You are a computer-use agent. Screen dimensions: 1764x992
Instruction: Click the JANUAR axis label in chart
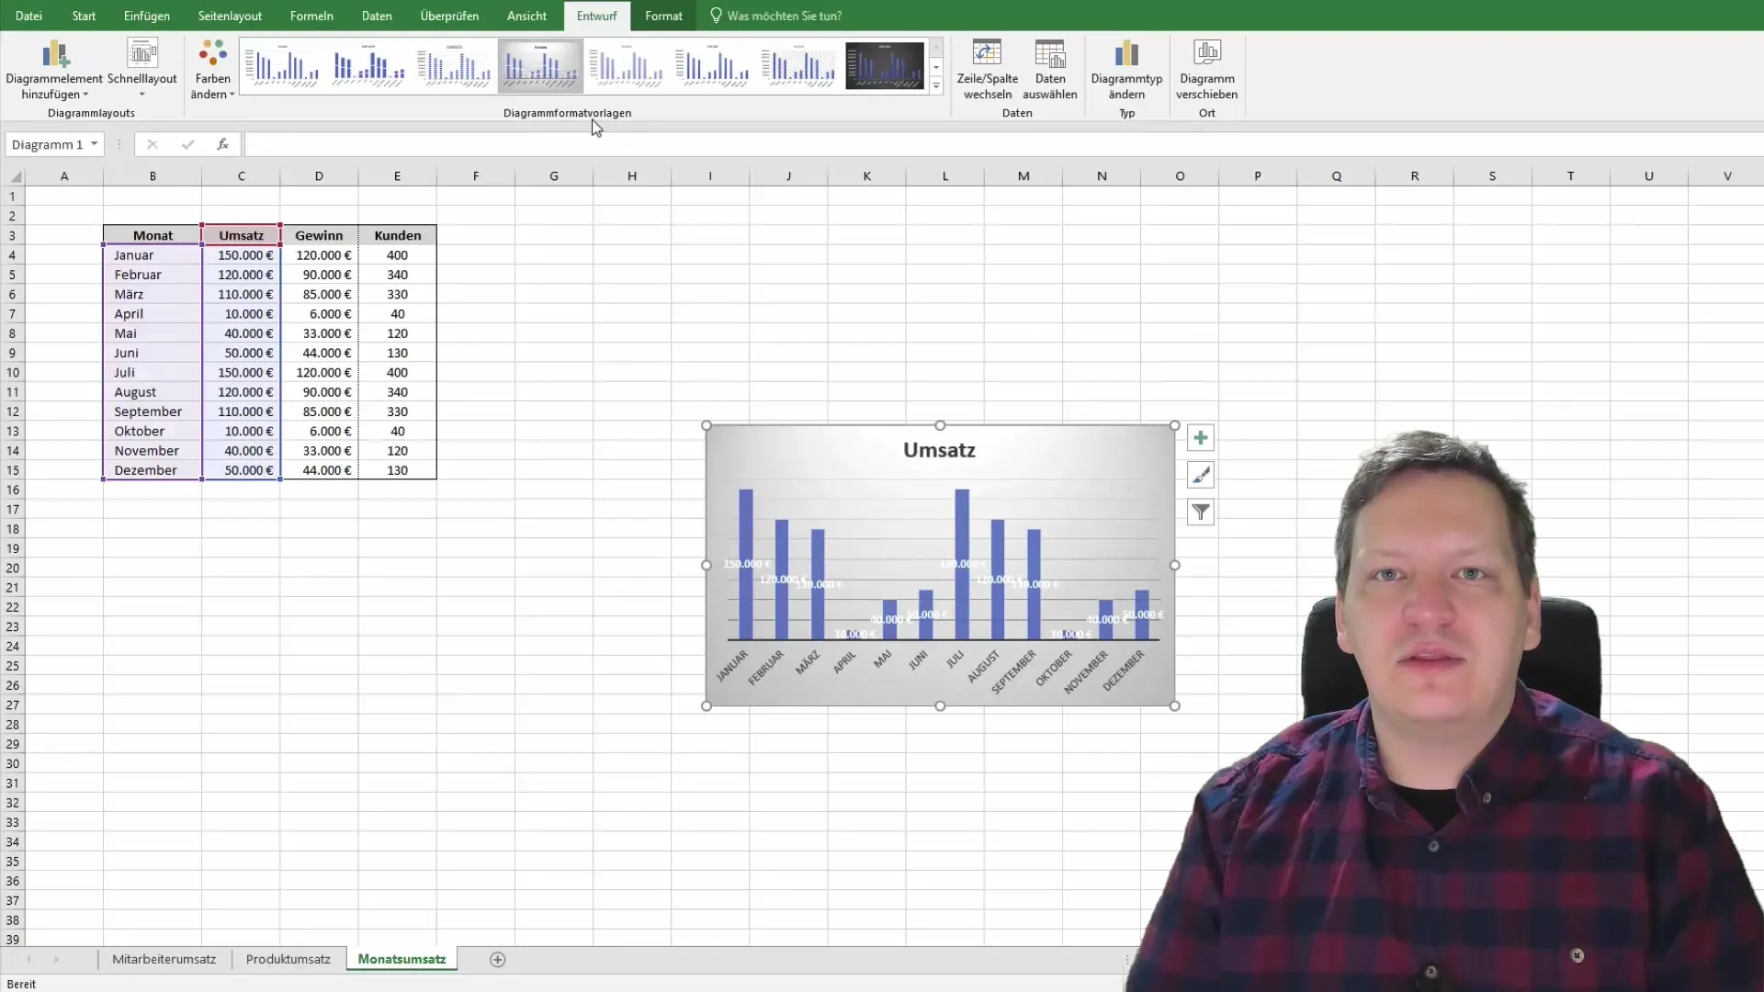pos(733,665)
